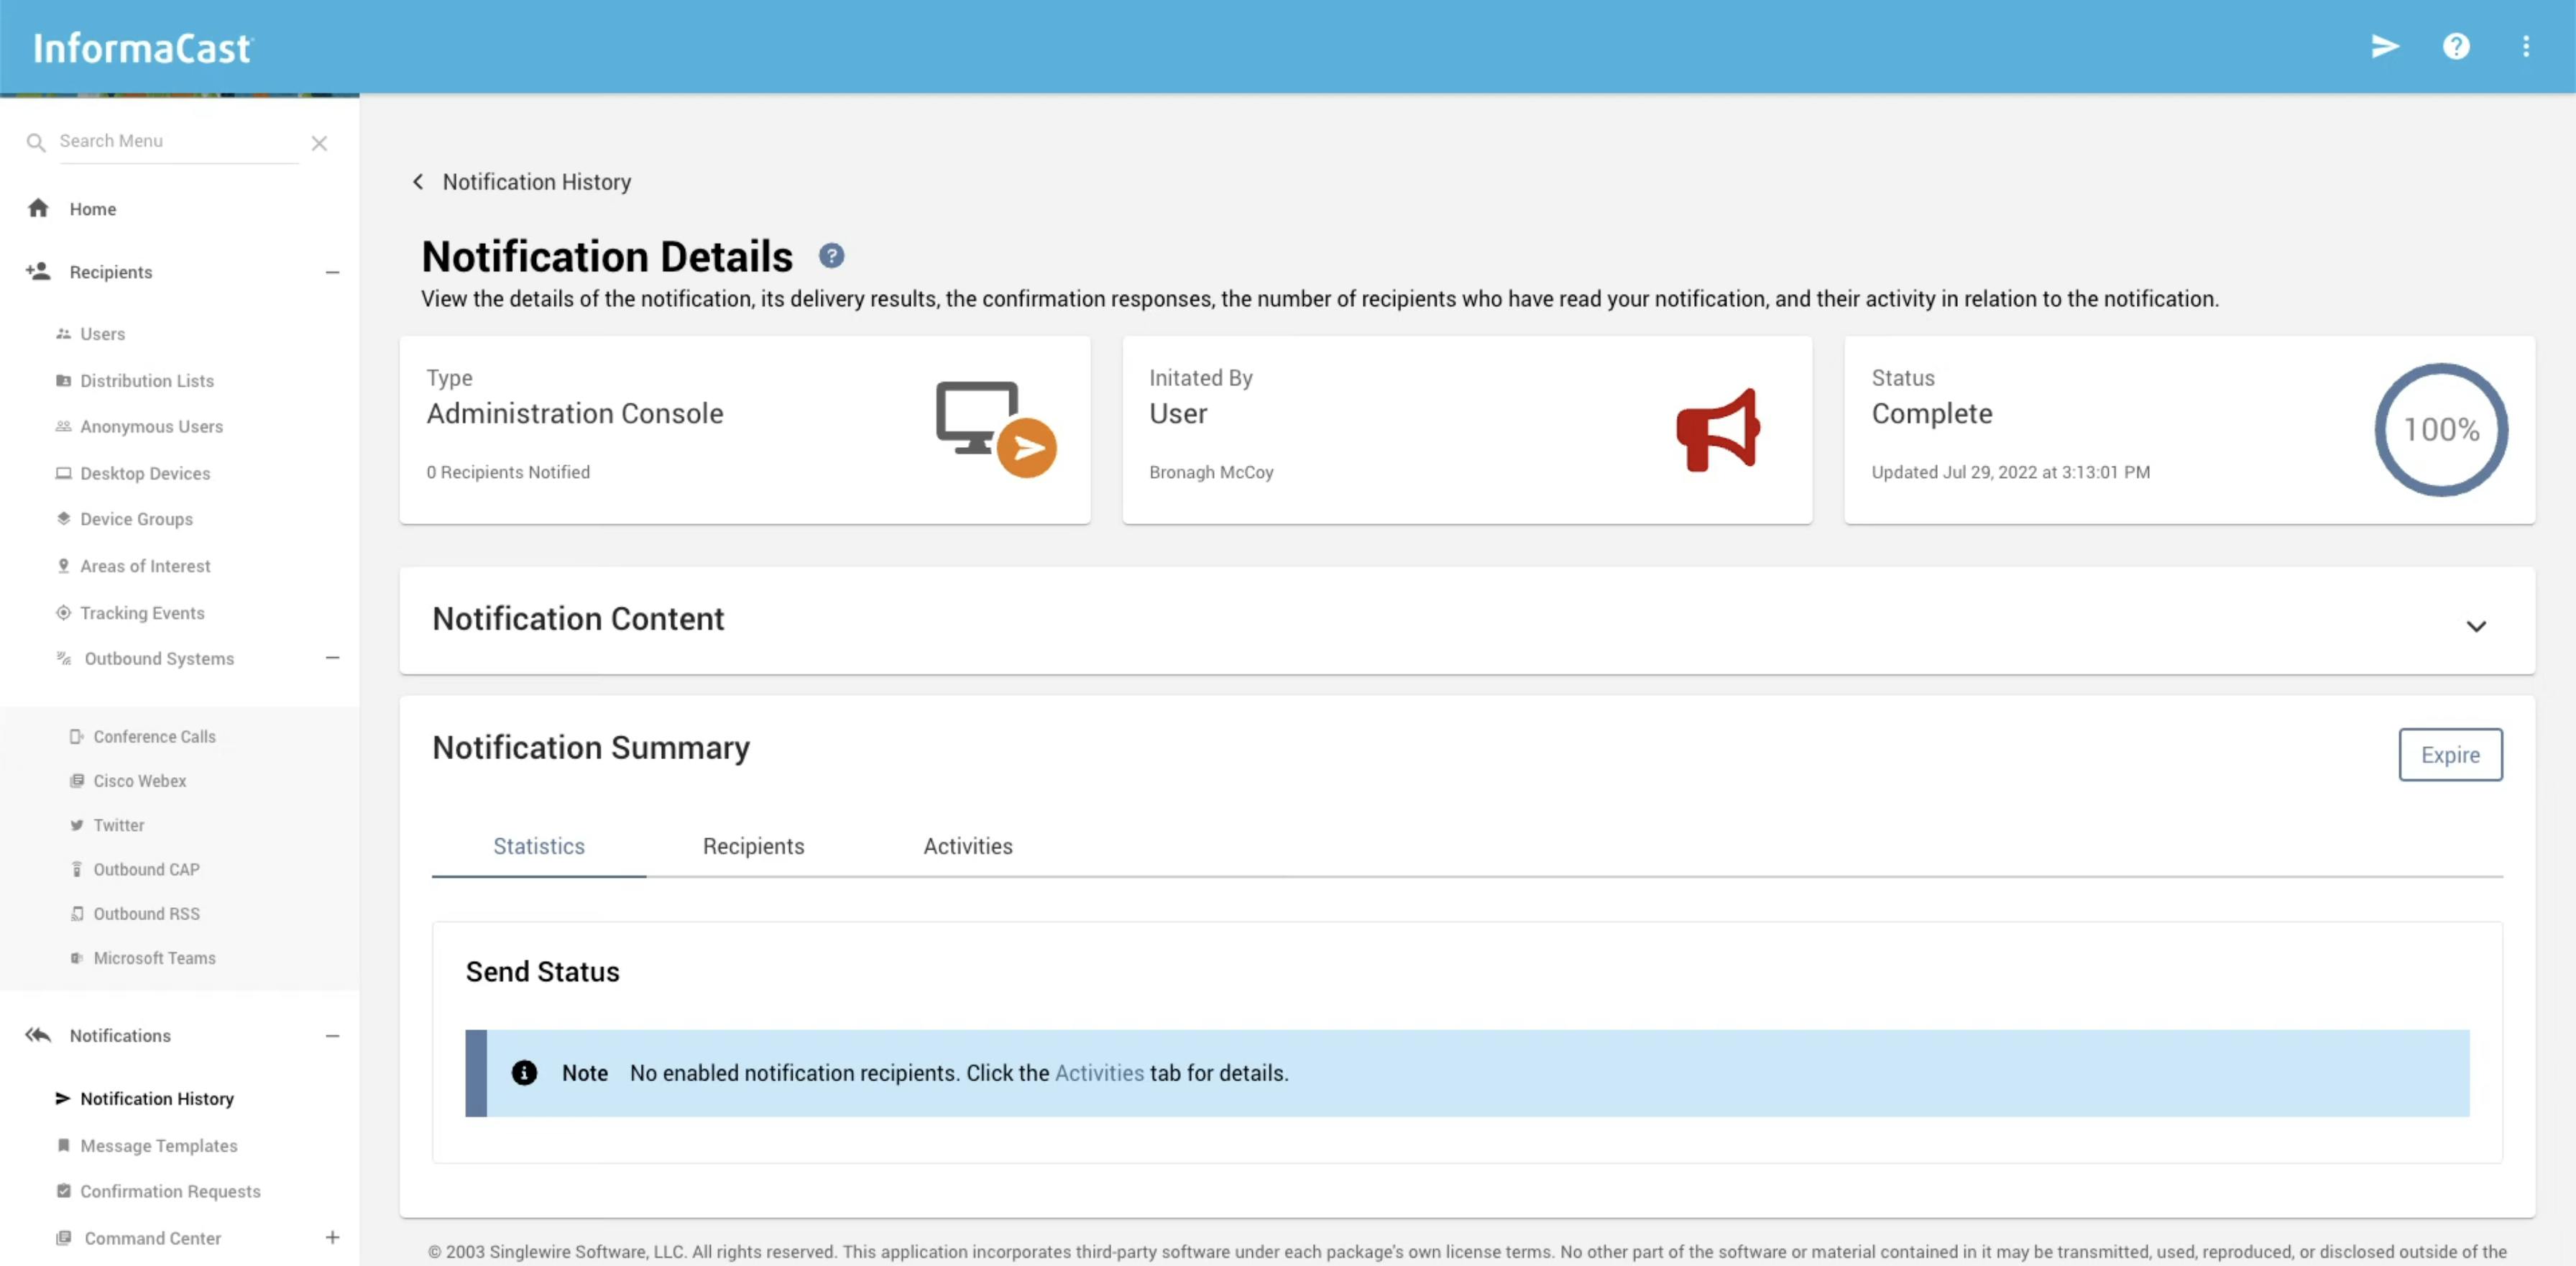2576x1266 pixels.
Task: Click the Home house icon
Action: point(38,208)
